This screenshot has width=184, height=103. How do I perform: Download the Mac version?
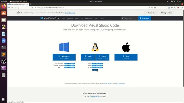pos(126,57)
